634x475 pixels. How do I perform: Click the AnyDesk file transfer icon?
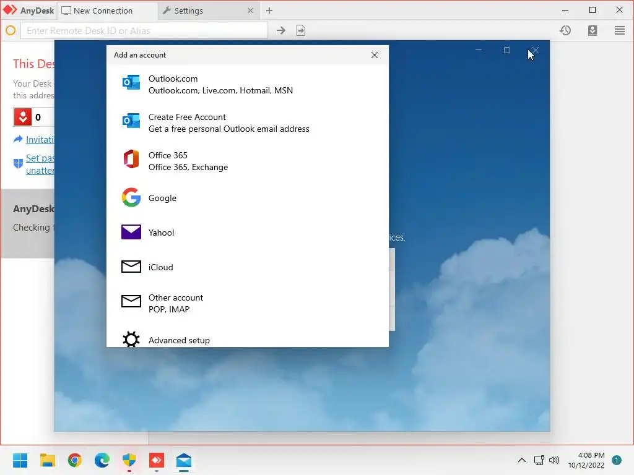pos(301,30)
